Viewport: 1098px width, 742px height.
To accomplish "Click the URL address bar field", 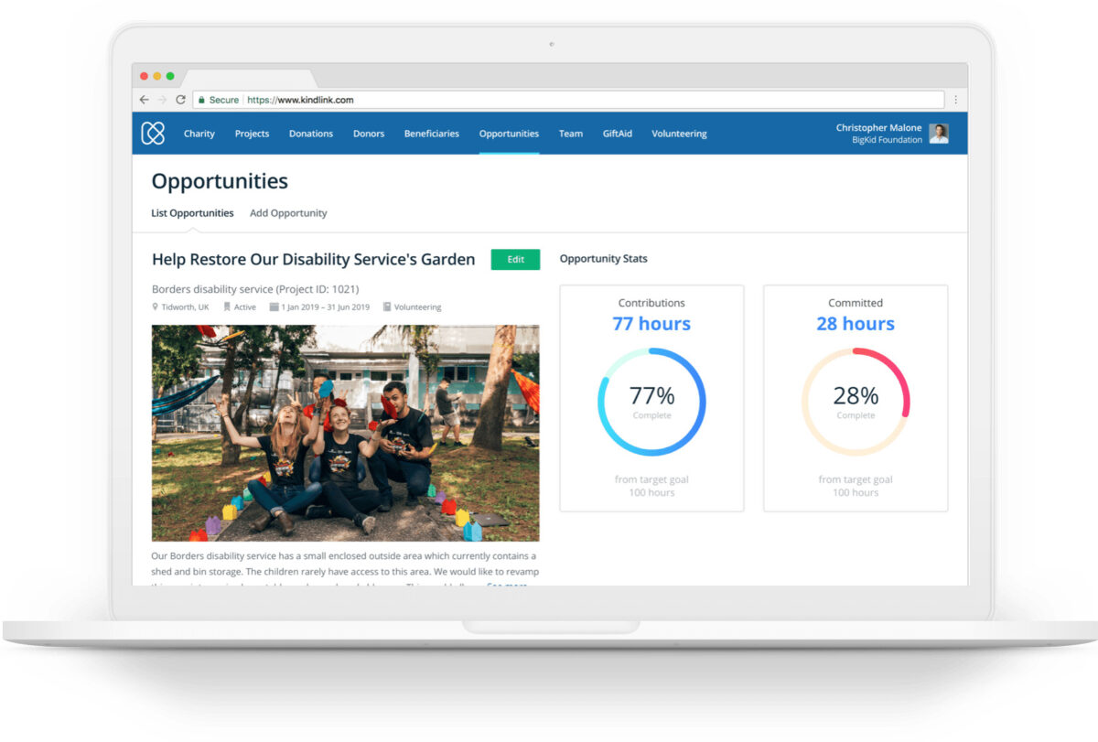I will click(x=567, y=100).
